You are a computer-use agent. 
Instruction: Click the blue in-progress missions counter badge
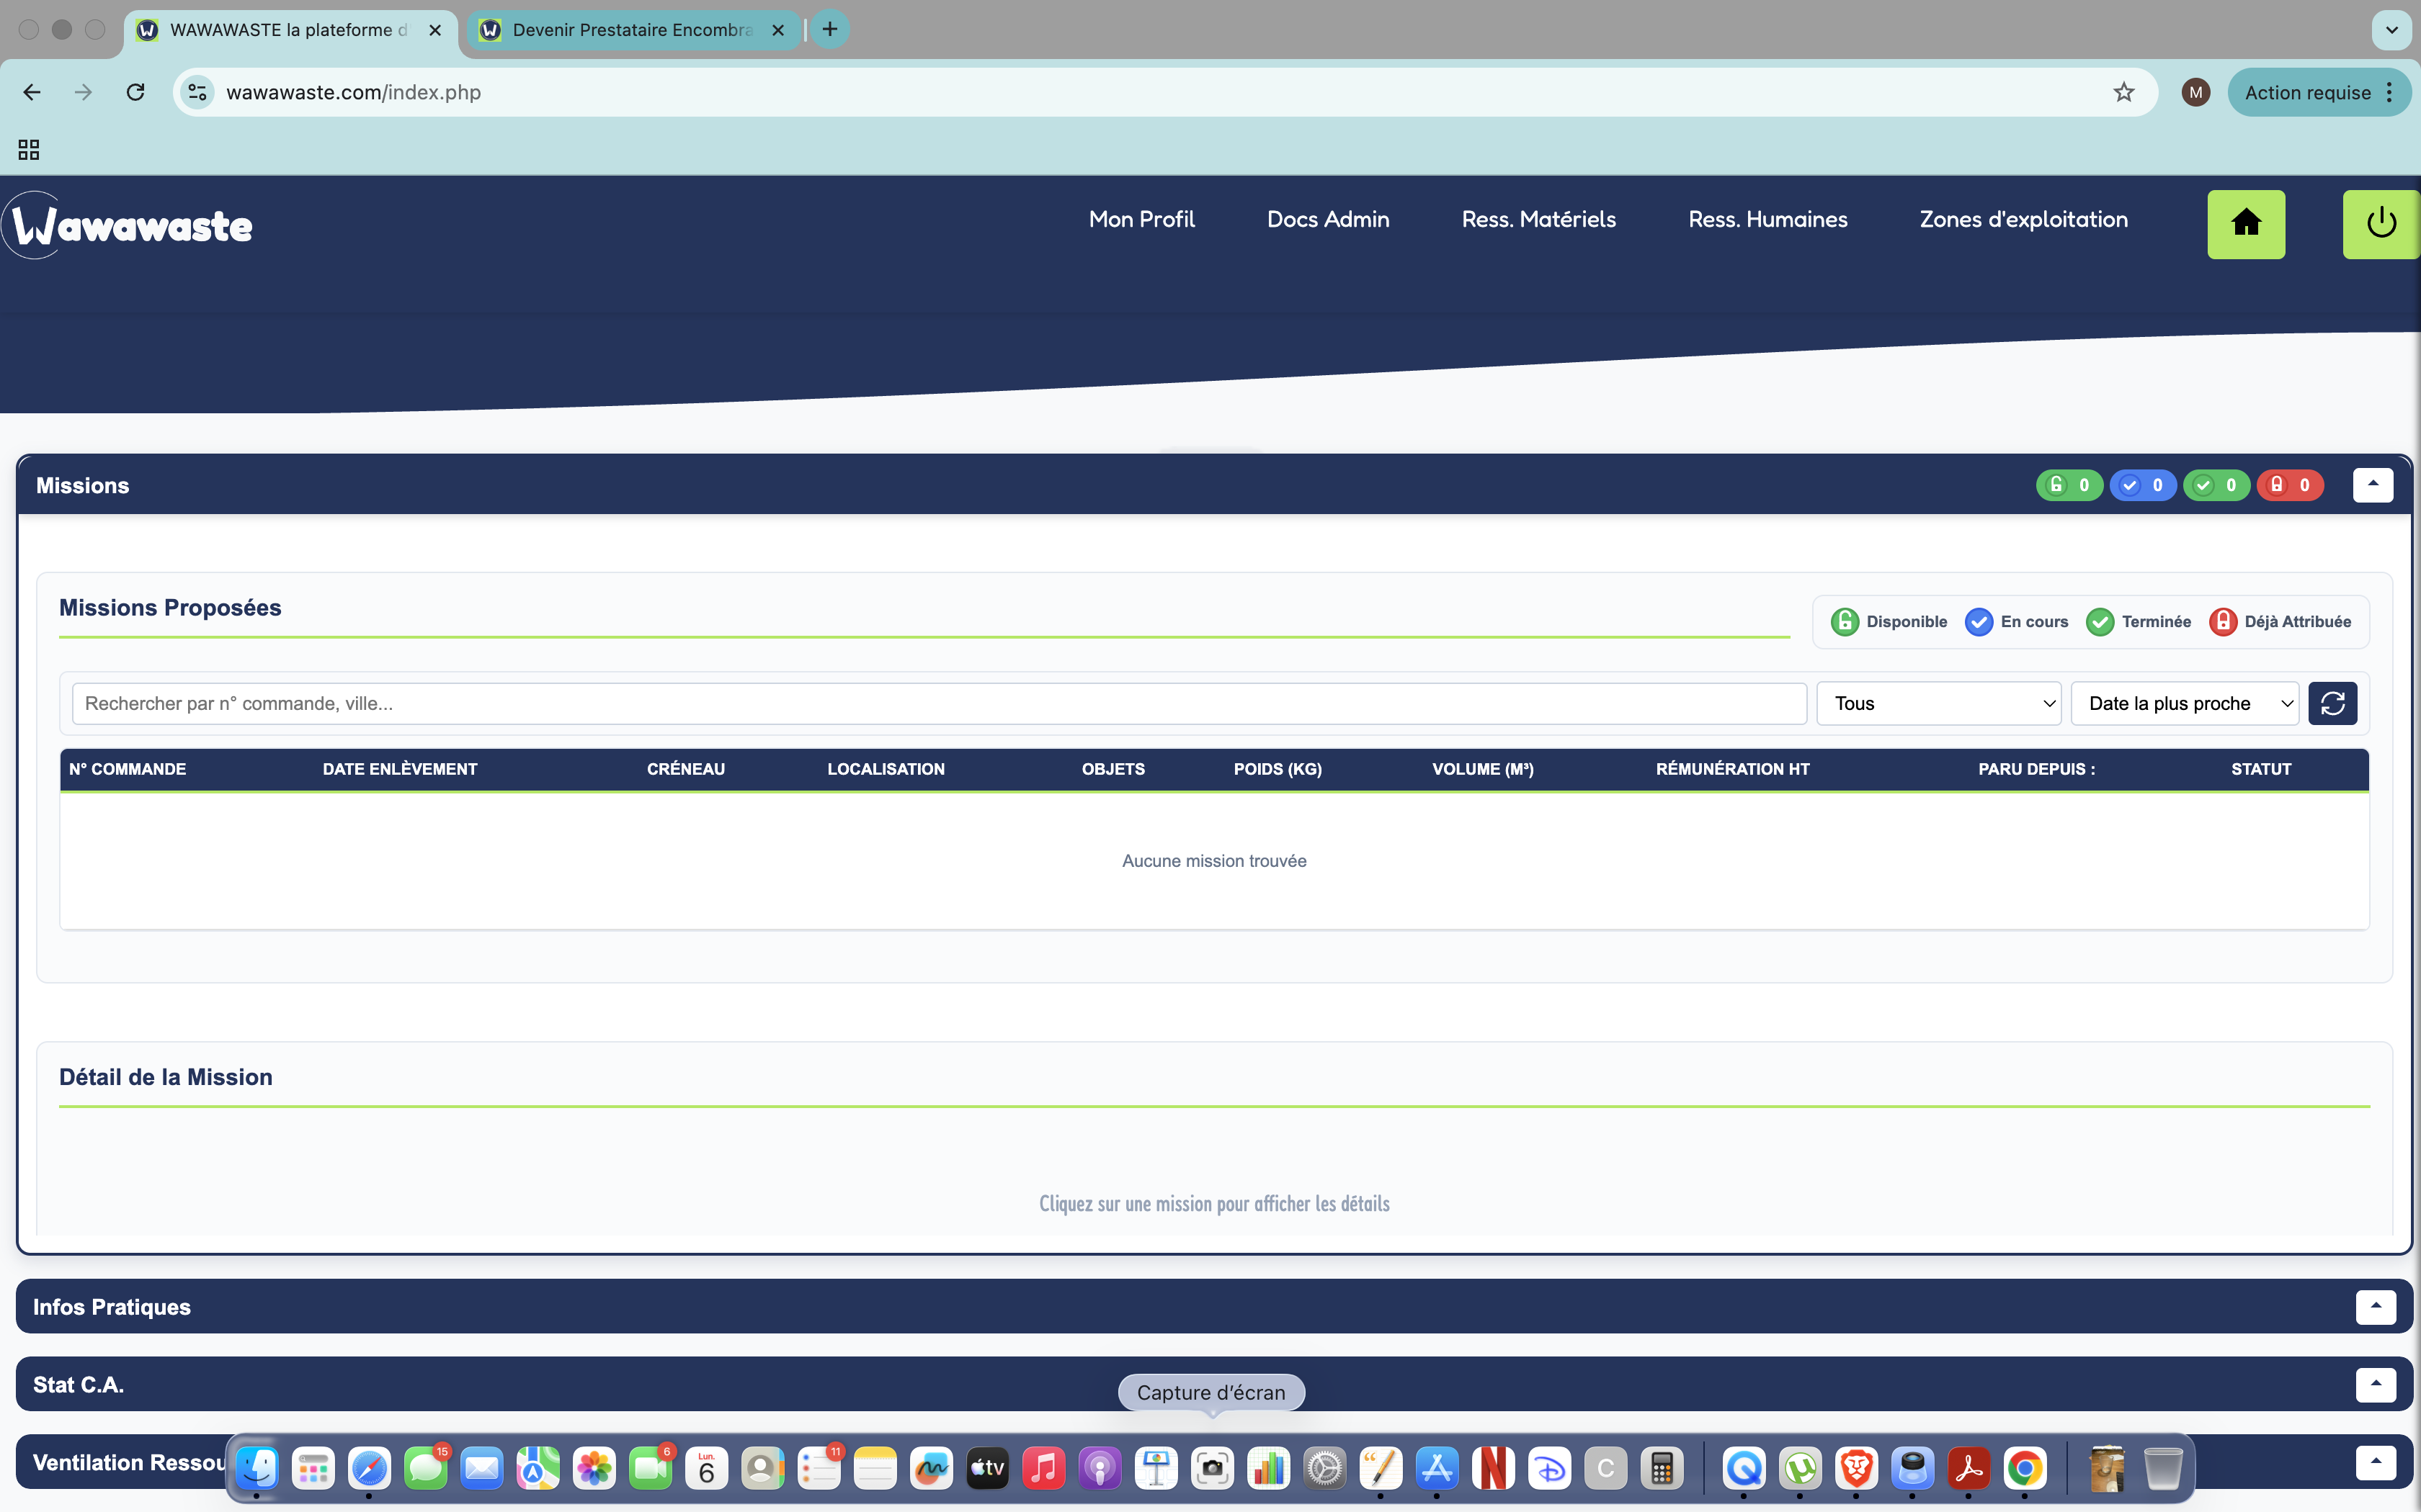click(2142, 485)
